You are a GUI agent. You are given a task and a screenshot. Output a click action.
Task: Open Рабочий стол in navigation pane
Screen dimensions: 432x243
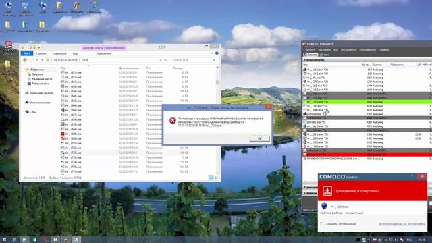[x=40, y=84]
